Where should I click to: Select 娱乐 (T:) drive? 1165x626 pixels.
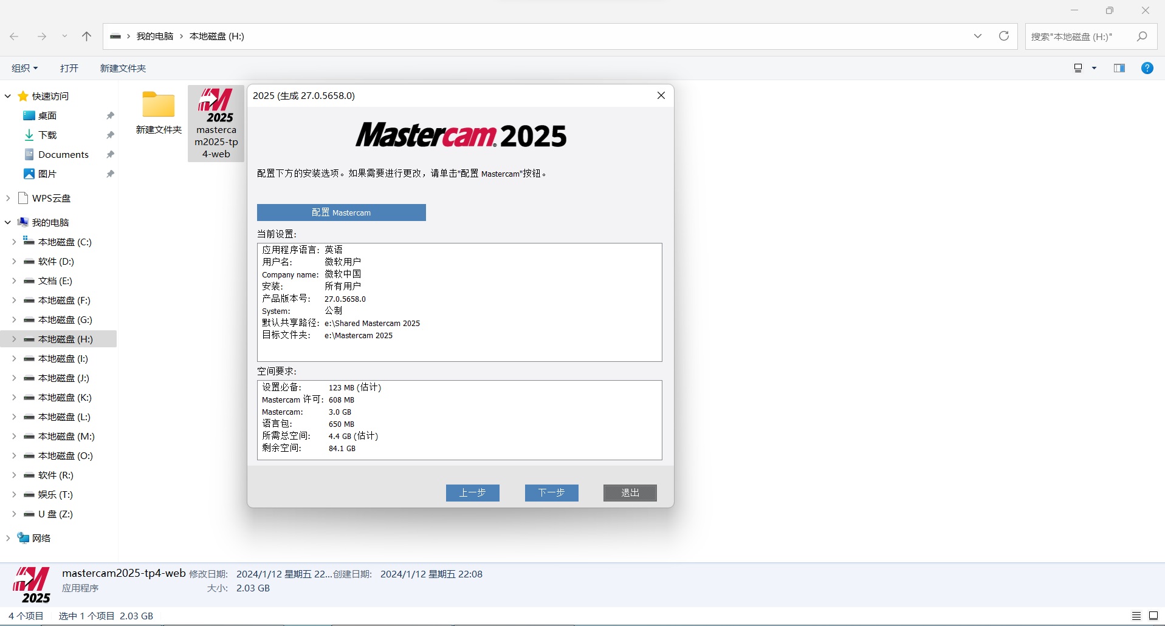tap(55, 494)
